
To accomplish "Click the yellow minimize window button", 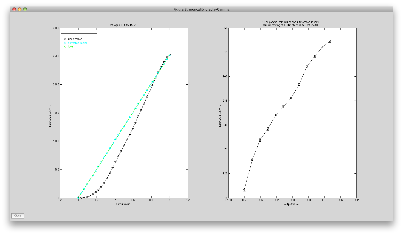I will pyautogui.click(x=20, y=9).
